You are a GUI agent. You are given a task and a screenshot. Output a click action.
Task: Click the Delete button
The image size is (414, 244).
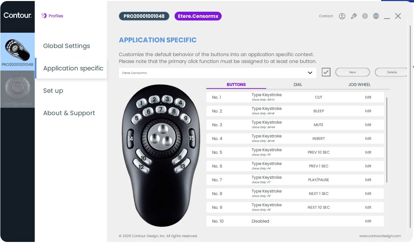(x=392, y=72)
